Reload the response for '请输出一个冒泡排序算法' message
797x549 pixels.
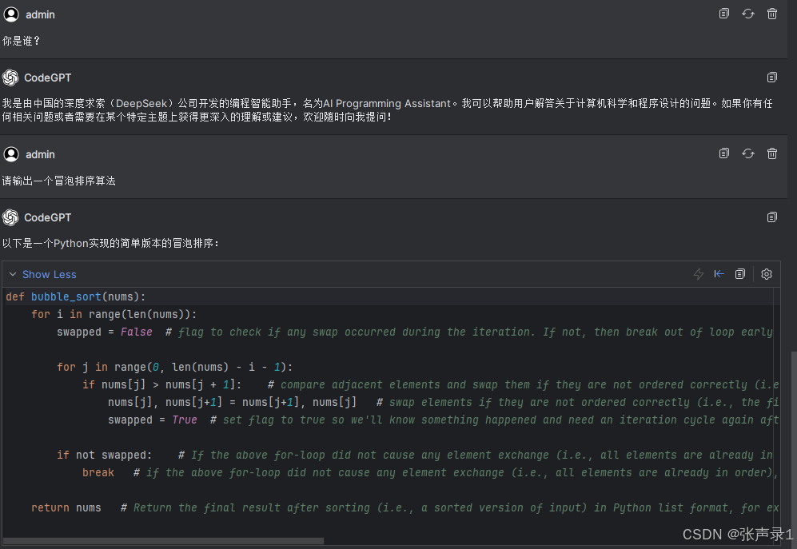747,153
